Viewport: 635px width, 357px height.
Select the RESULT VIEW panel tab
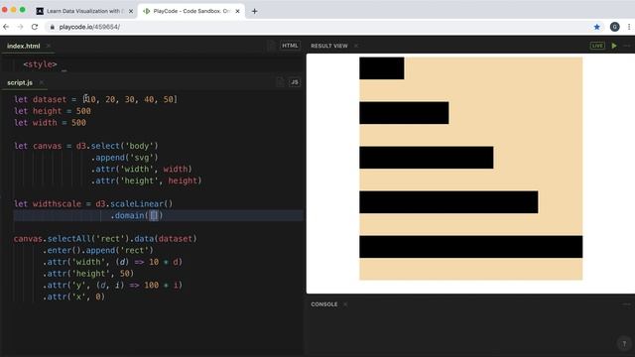[329, 46]
